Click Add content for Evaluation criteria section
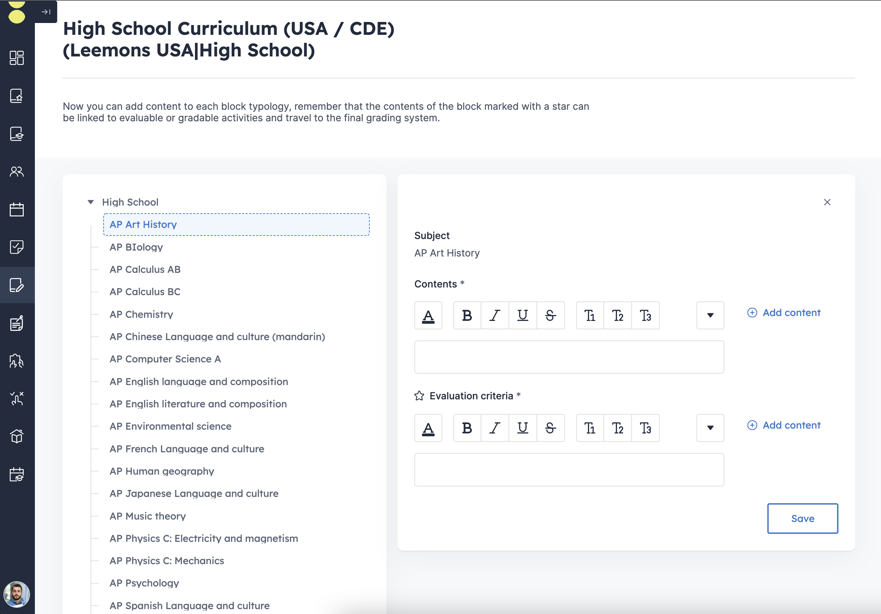881x614 pixels. (x=784, y=425)
